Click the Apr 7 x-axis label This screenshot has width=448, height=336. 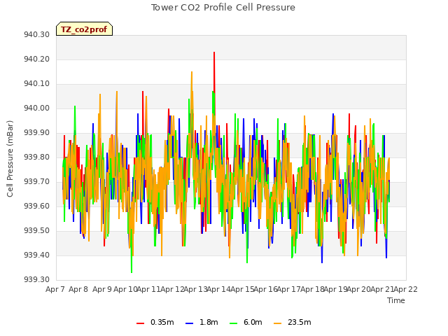tap(55, 289)
